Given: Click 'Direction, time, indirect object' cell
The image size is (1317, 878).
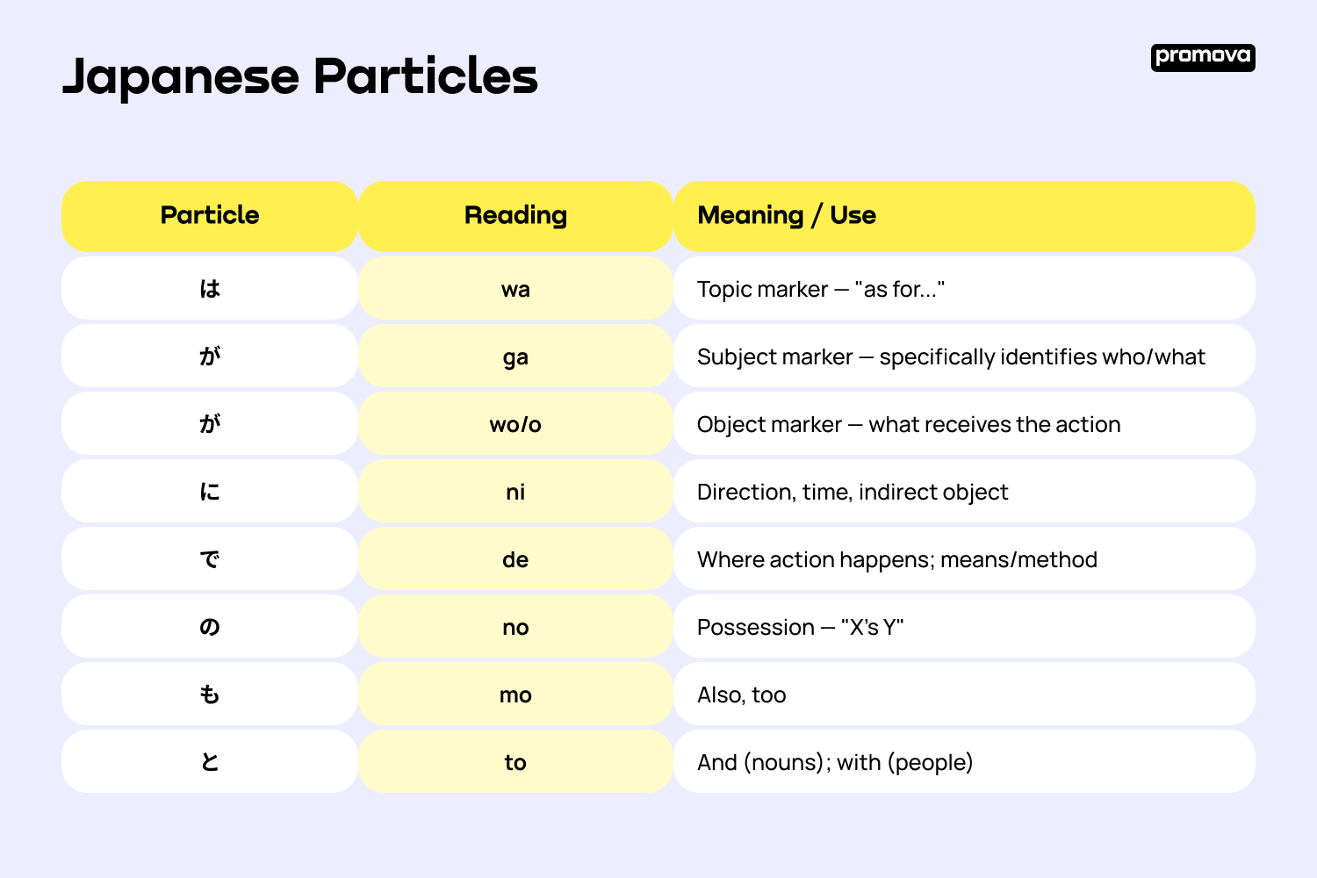Looking at the screenshot, I should click(x=964, y=491).
